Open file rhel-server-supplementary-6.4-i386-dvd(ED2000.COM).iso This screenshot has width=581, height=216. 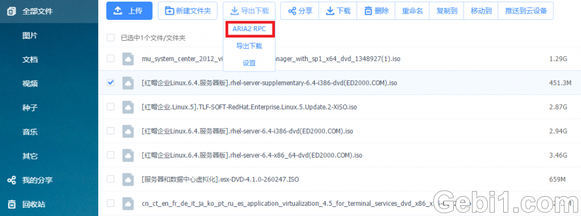coord(269,83)
